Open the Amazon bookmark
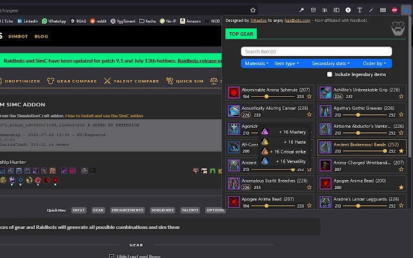This screenshot has width=413, height=258. tap(190, 21)
